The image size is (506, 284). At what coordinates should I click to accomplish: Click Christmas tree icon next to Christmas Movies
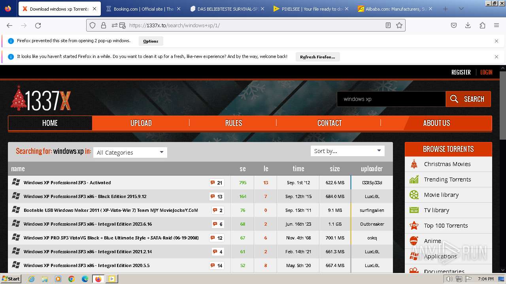point(414,164)
